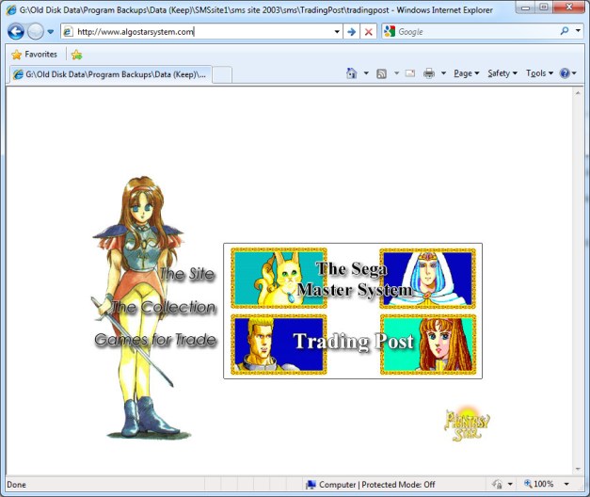Open the recent pages dropdown arrow
590x497 pixels.
point(51,31)
